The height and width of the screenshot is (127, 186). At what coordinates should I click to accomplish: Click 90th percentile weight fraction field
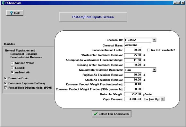(133, 89)
